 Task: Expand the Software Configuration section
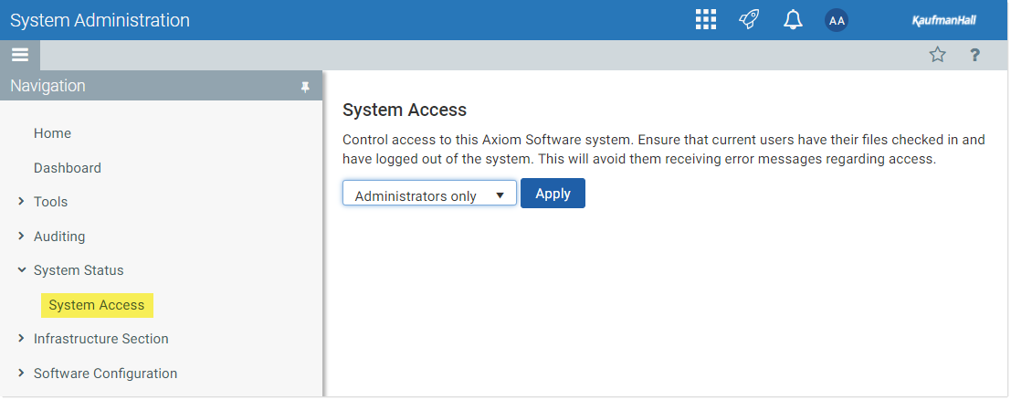point(21,373)
